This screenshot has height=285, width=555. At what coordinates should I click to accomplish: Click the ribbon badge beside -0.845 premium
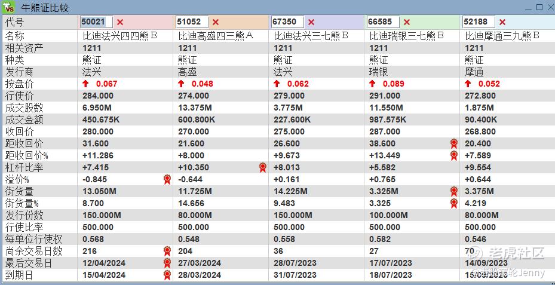(x=167, y=179)
